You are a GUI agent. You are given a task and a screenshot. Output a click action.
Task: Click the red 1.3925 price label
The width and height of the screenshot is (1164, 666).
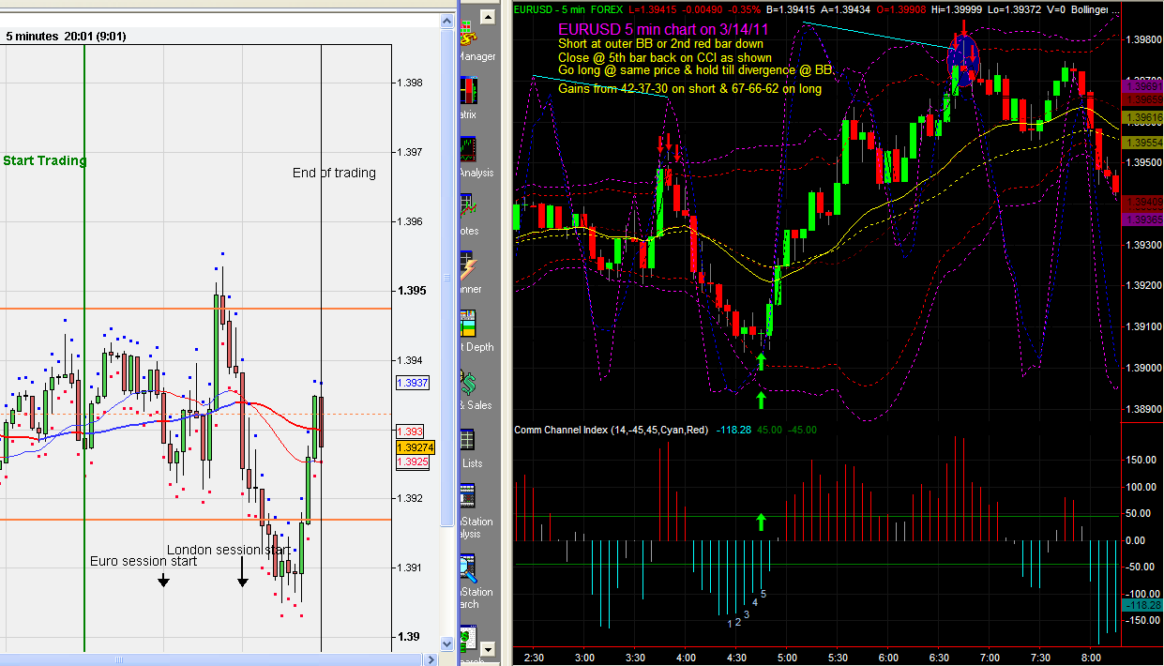point(413,462)
